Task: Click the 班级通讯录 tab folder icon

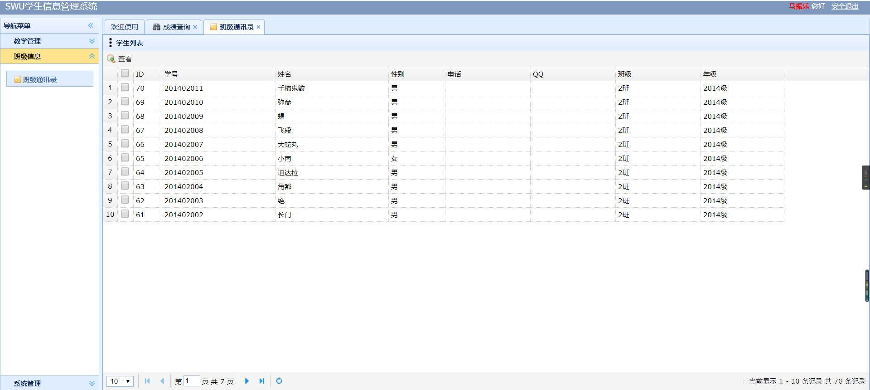Action: [213, 27]
